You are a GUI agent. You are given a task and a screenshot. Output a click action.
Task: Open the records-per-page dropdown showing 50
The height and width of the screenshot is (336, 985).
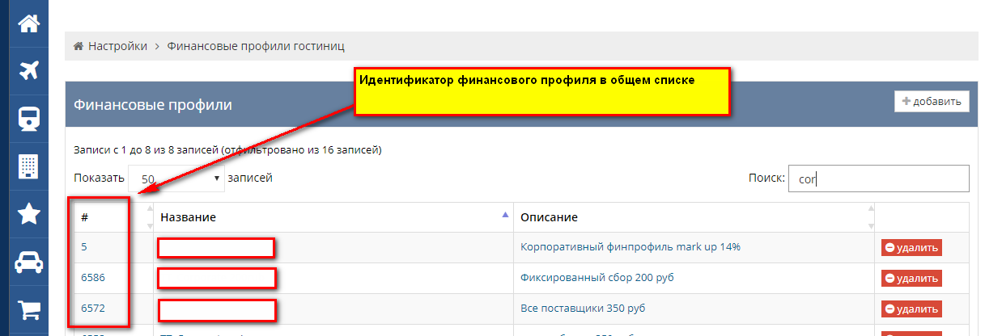click(176, 178)
